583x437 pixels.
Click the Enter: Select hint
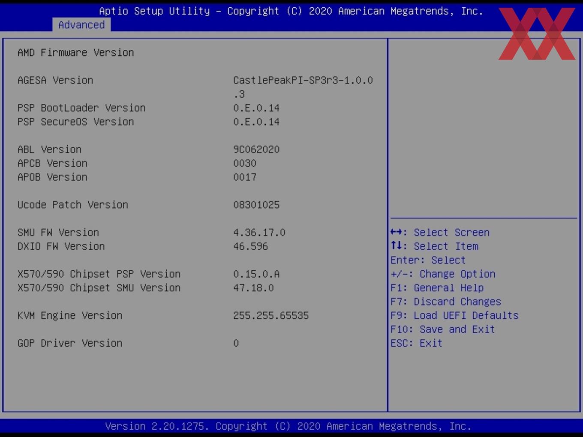pyautogui.click(x=428, y=260)
